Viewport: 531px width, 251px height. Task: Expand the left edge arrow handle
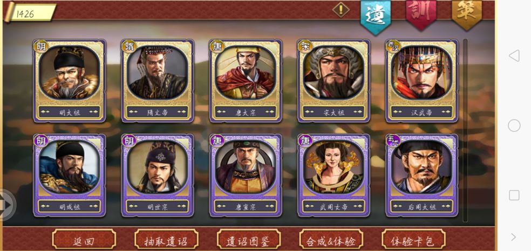[7, 205]
